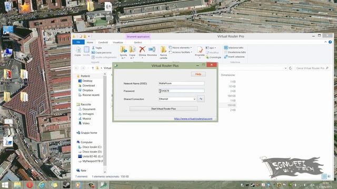Click the refresh connections button
Viewport: 337px width, 189px height.
[201, 99]
